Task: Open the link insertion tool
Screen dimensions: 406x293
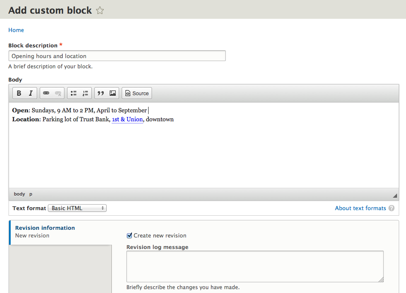Action: [46, 93]
